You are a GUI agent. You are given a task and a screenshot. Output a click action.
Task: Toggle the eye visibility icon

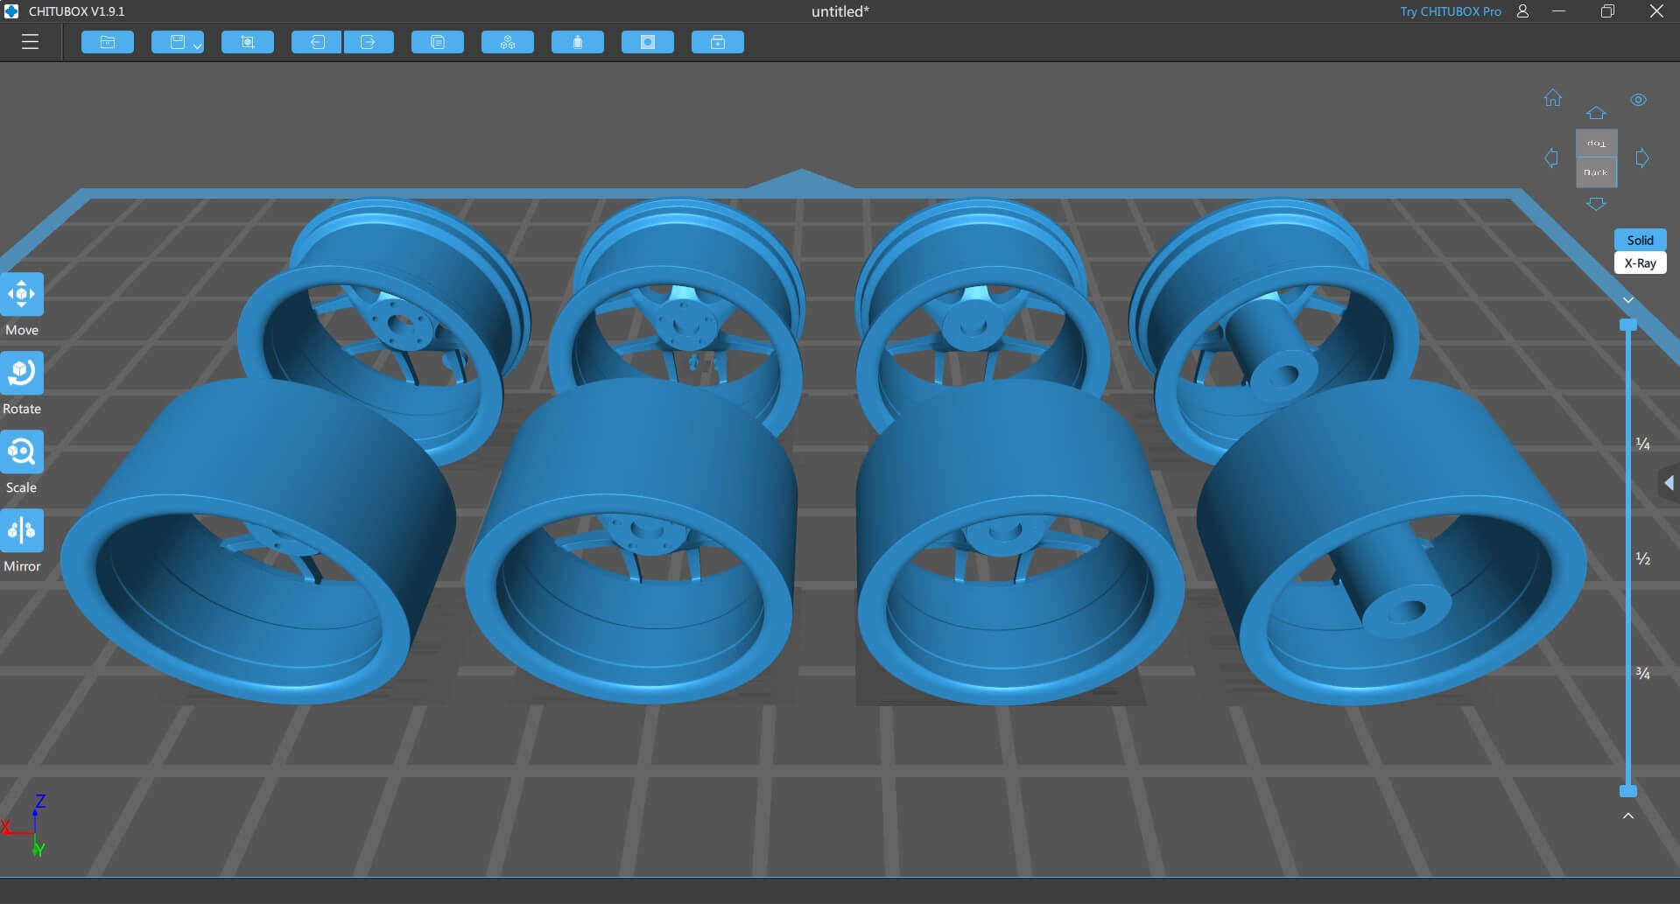pos(1638,100)
